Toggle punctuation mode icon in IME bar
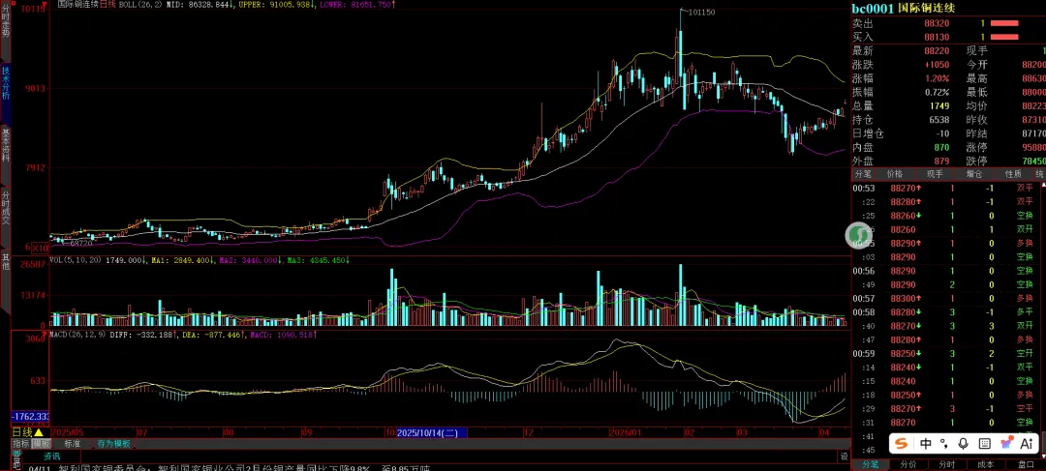 pos(944,443)
